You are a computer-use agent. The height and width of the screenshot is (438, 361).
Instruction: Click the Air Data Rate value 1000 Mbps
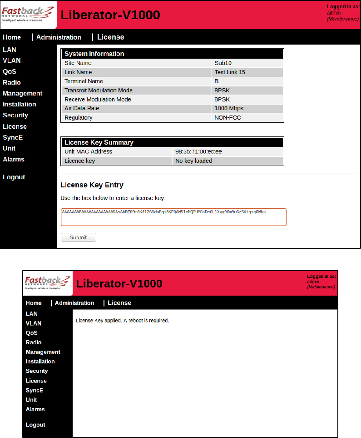click(x=229, y=108)
